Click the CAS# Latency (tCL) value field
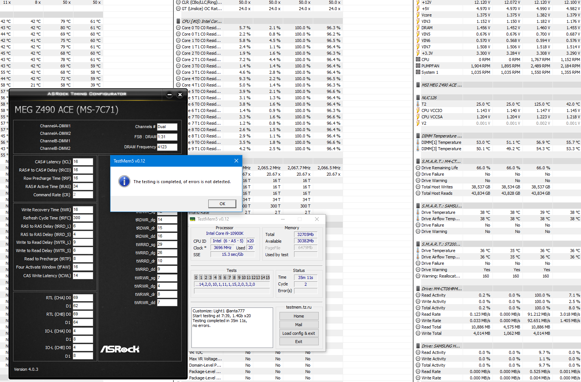 click(82, 162)
